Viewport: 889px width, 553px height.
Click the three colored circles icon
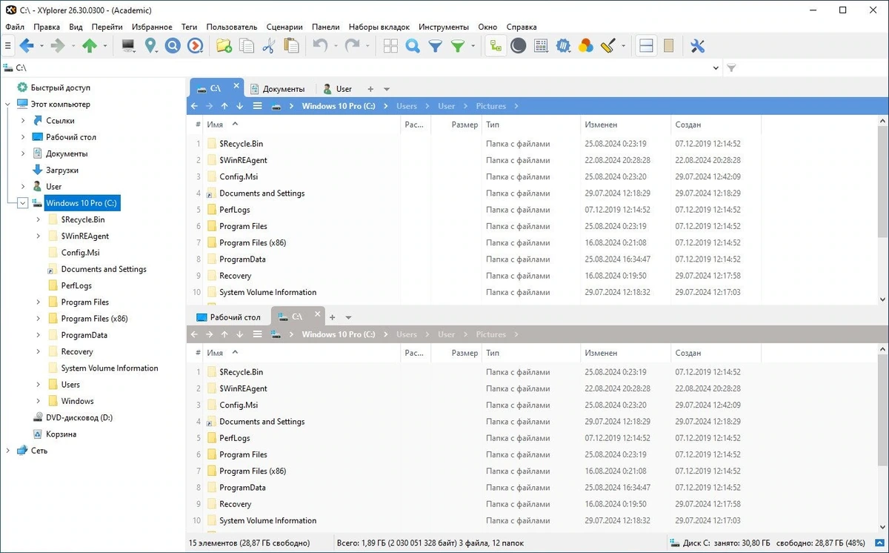point(585,46)
